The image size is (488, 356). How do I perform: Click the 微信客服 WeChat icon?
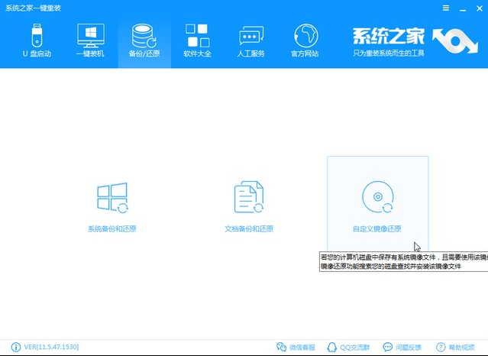(x=281, y=347)
